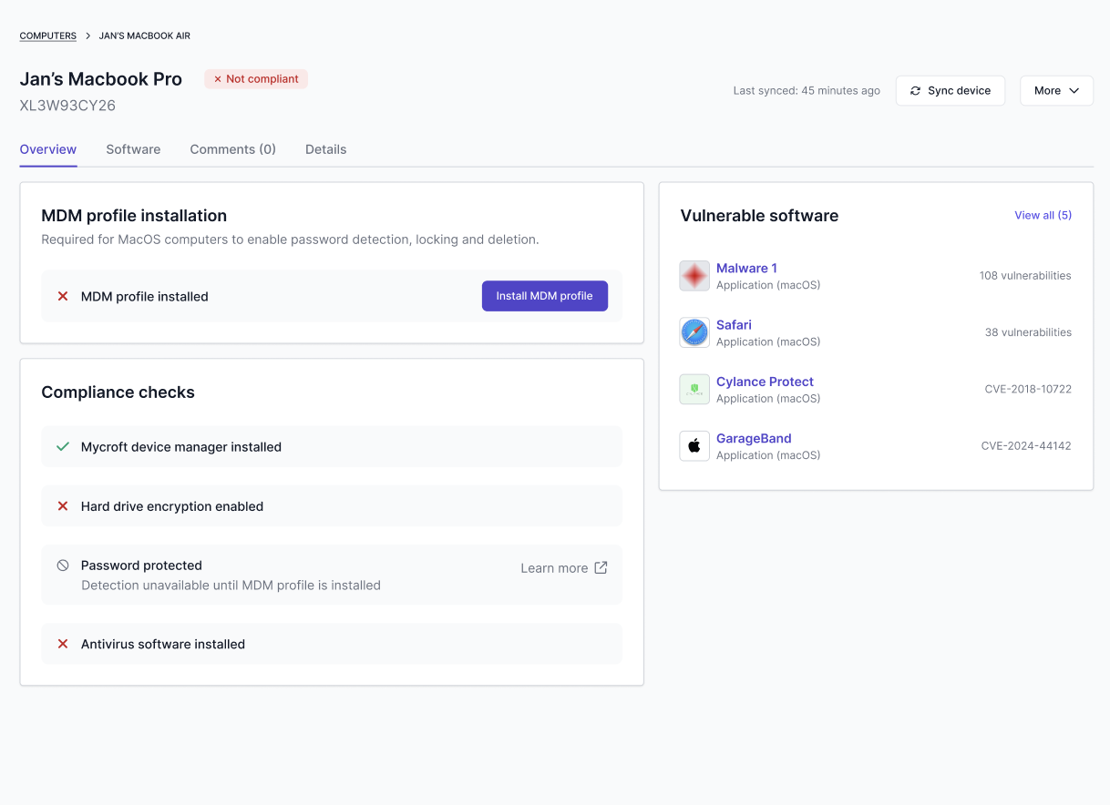Click the red X beside Antivirus software installed
Viewport: 1110px width, 805px height.
pyautogui.click(x=63, y=644)
